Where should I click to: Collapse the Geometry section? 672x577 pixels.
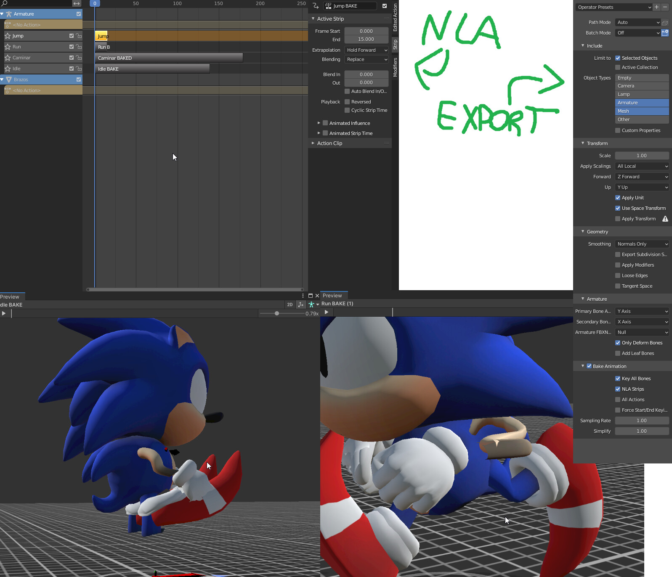pos(583,232)
